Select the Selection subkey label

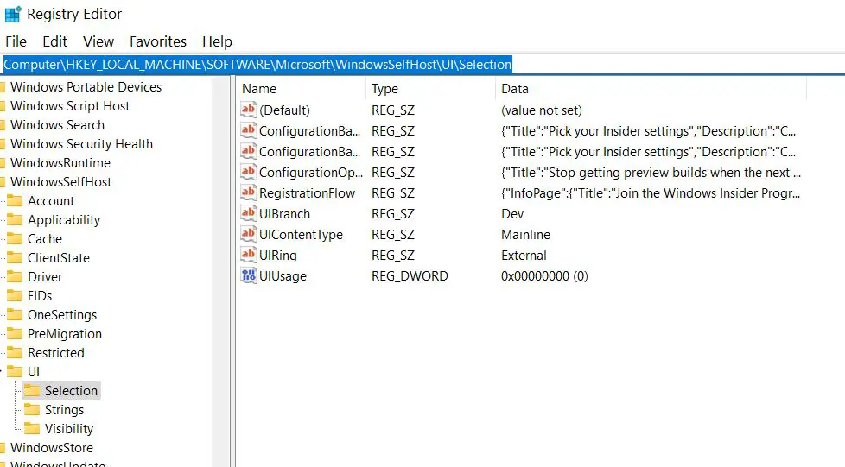tap(71, 390)
